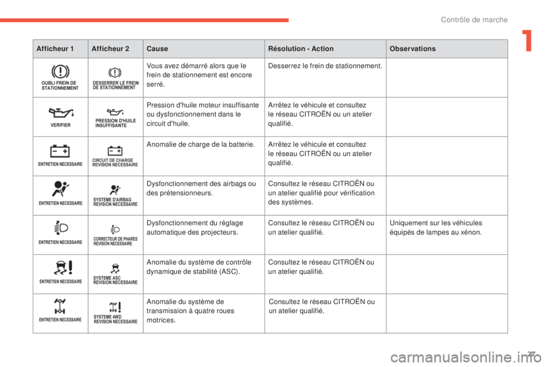Click the brake icon above DESSERRER LE FREIN DE STATIONNEMENT

pos(115,73)
